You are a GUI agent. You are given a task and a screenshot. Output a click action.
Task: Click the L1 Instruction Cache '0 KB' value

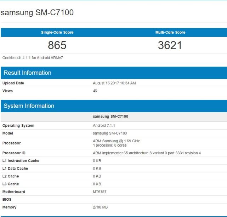tap(97, 161)
